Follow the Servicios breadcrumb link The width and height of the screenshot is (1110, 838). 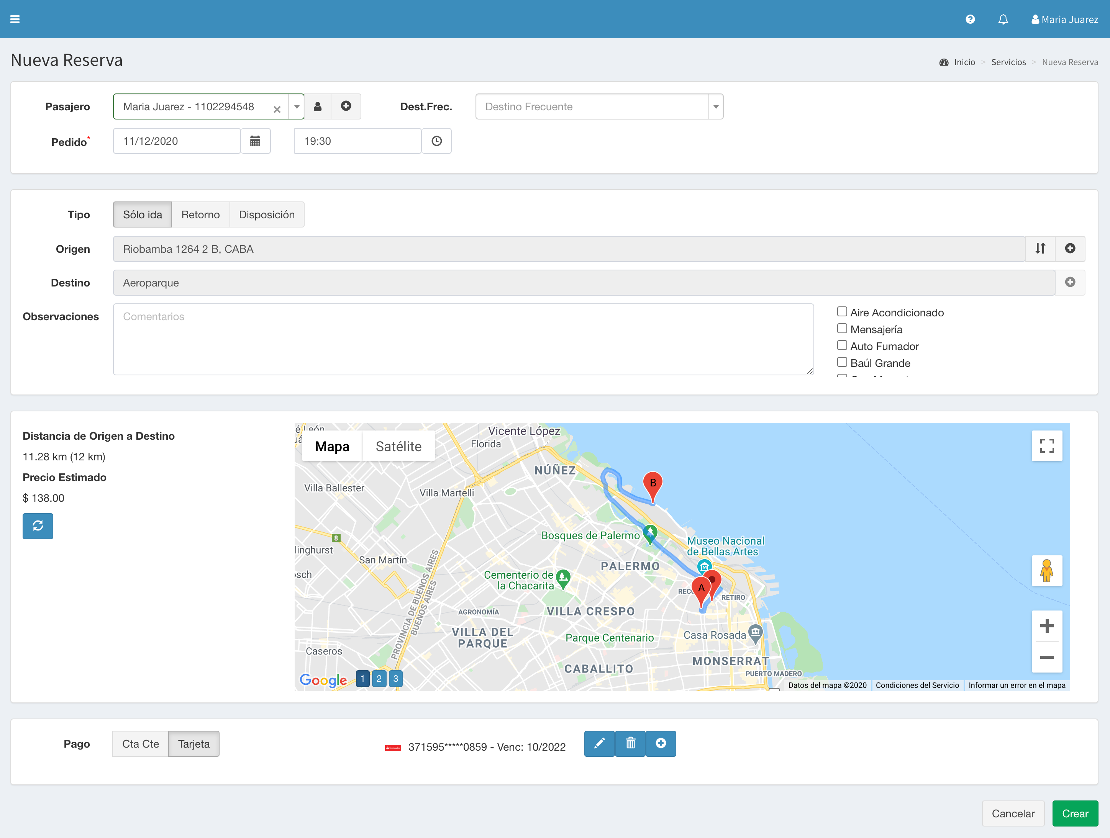[x=1008, y=62]
